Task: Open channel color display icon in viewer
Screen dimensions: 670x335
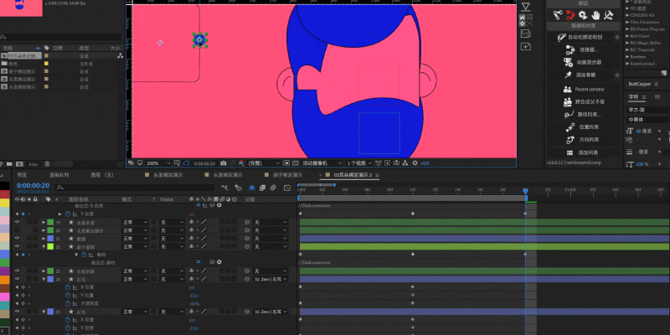Action: 241,163
